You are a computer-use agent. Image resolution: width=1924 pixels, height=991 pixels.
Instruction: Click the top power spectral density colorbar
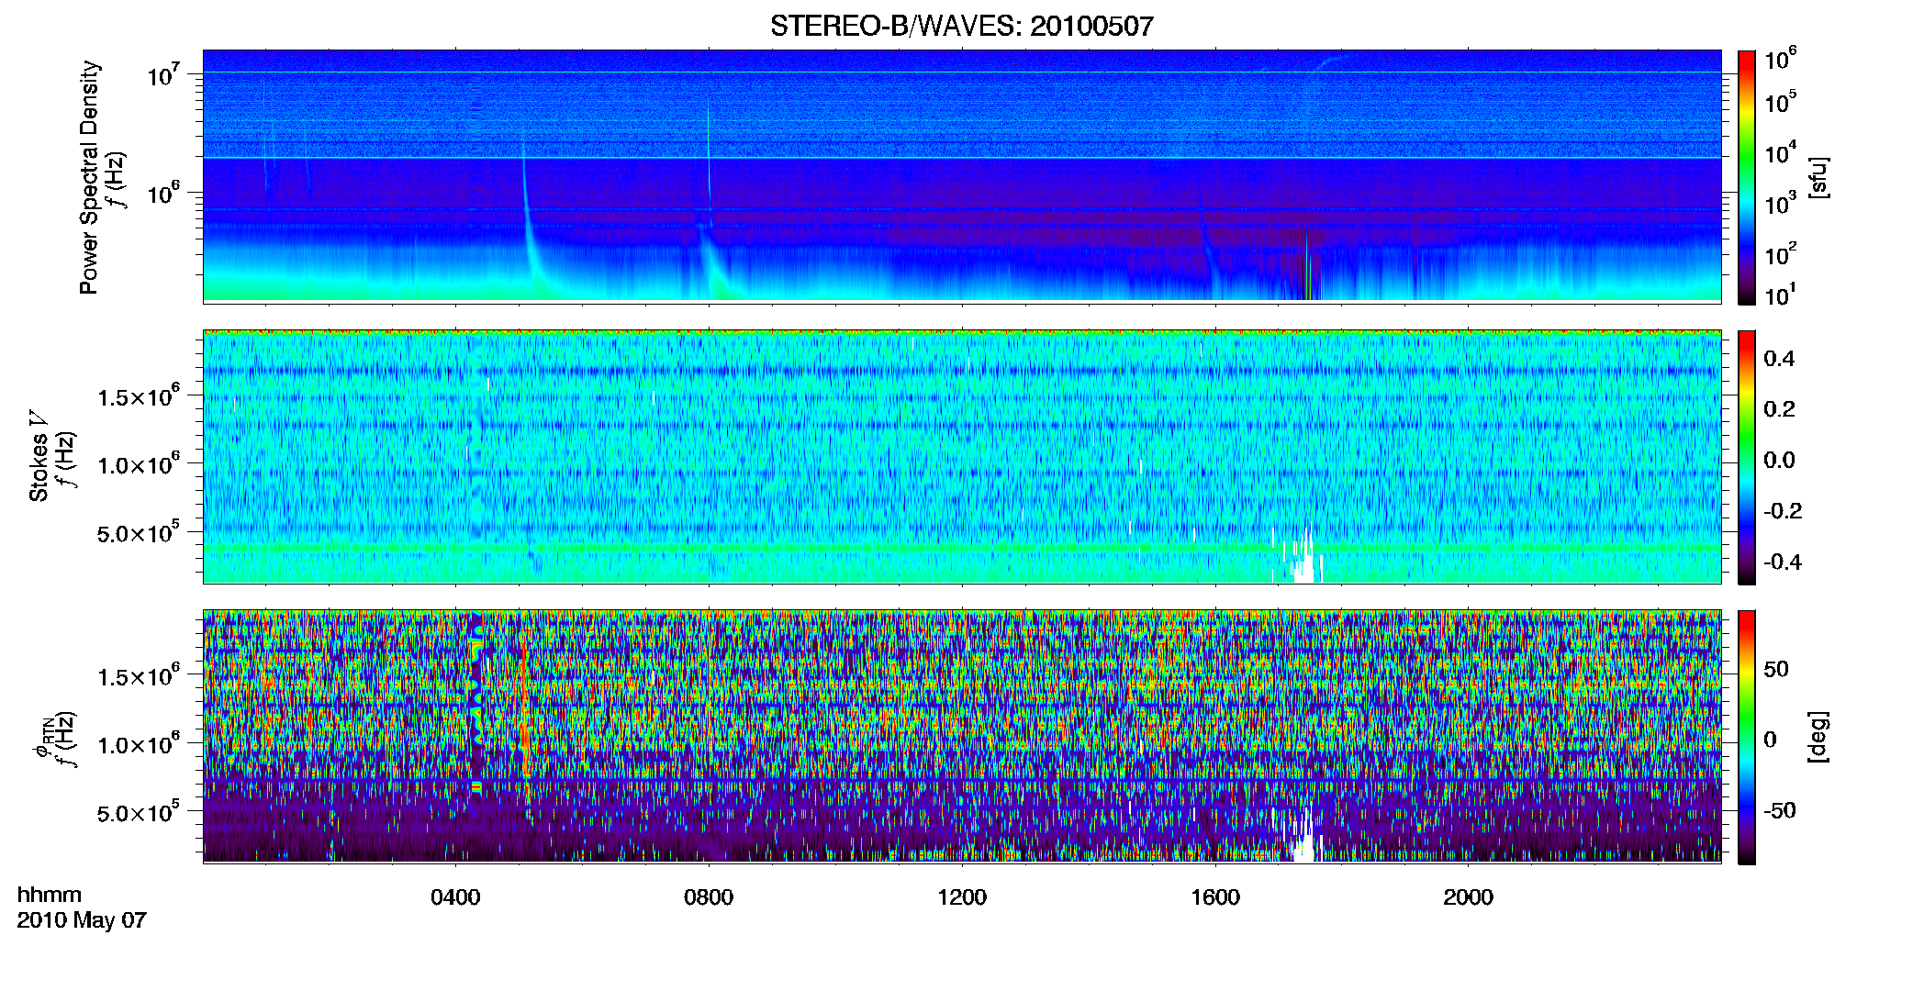(x=1747, y=177)
